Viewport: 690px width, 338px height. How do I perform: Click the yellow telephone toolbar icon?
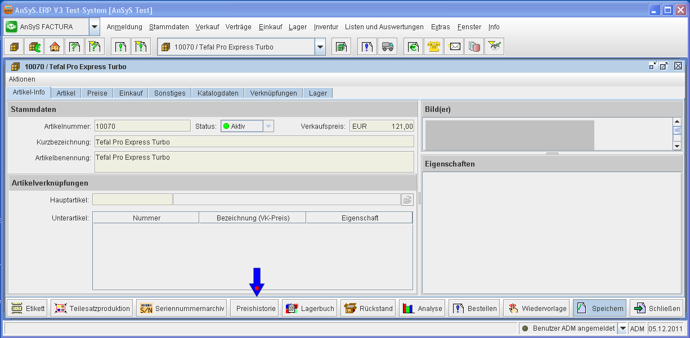pos(433,47)
